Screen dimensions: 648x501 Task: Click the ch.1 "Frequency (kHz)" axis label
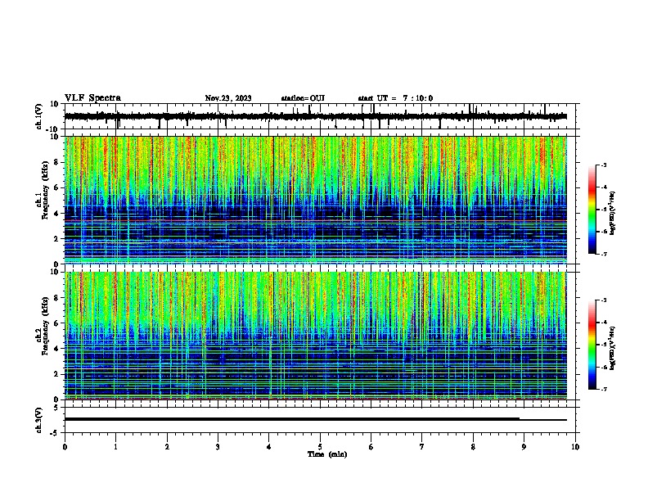tap(46, 190)
